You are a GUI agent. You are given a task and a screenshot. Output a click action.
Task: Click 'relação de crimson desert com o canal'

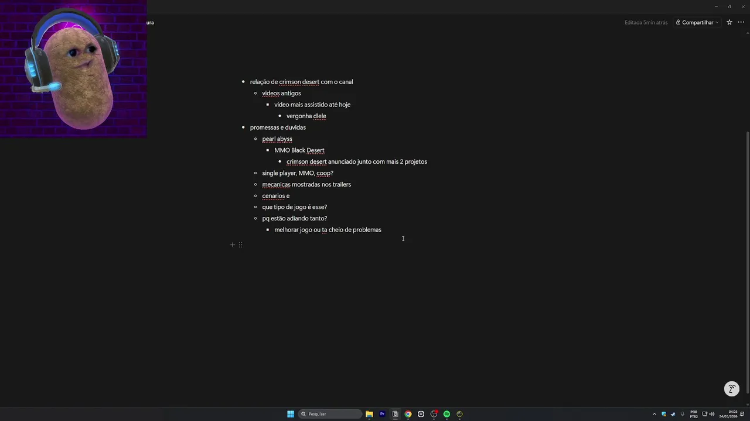[301, 82]
